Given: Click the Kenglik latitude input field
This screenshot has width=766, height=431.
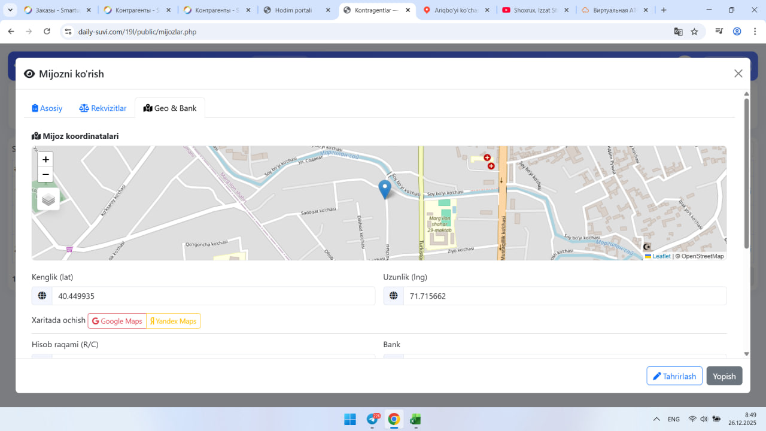Looking at the screenshot, I should click(212, 296).
